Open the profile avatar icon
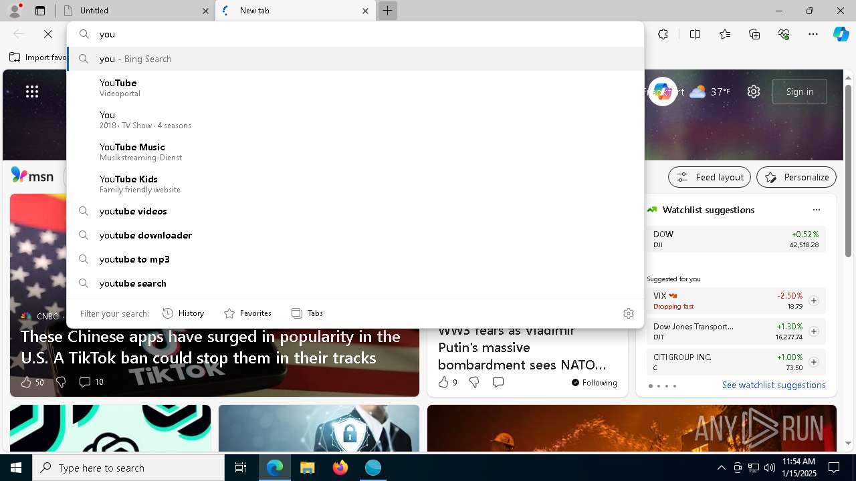This screenshot has height=481, width=856. coord(14,11)
